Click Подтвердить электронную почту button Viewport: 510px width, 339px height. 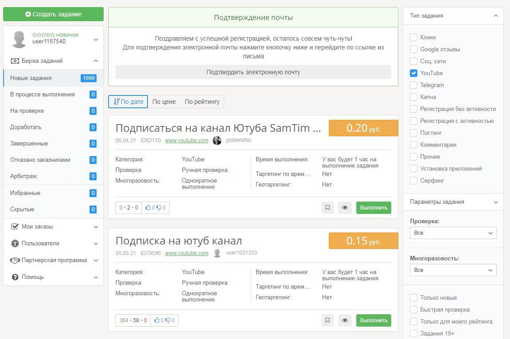[x=253, y=72]
